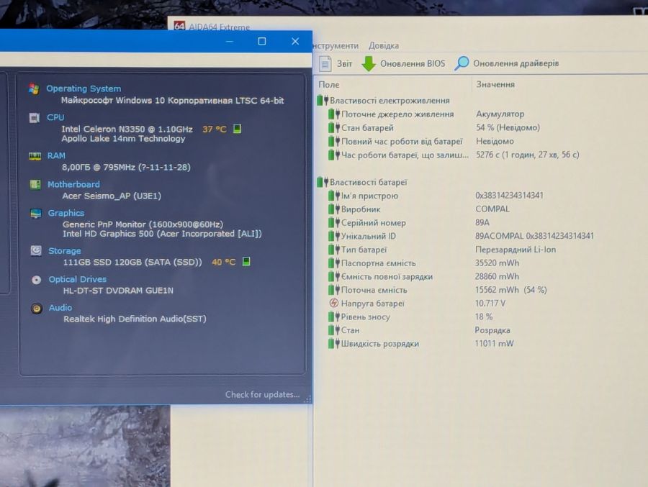The image size is (648, 487).
Task: Close the blue-titled front window
Action: [295, 41]
